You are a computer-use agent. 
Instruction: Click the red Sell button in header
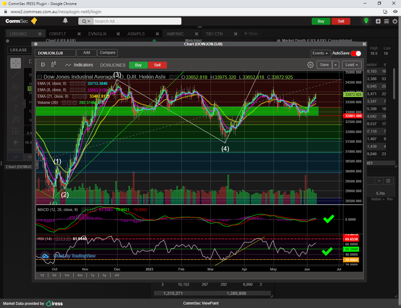(341, 21)
